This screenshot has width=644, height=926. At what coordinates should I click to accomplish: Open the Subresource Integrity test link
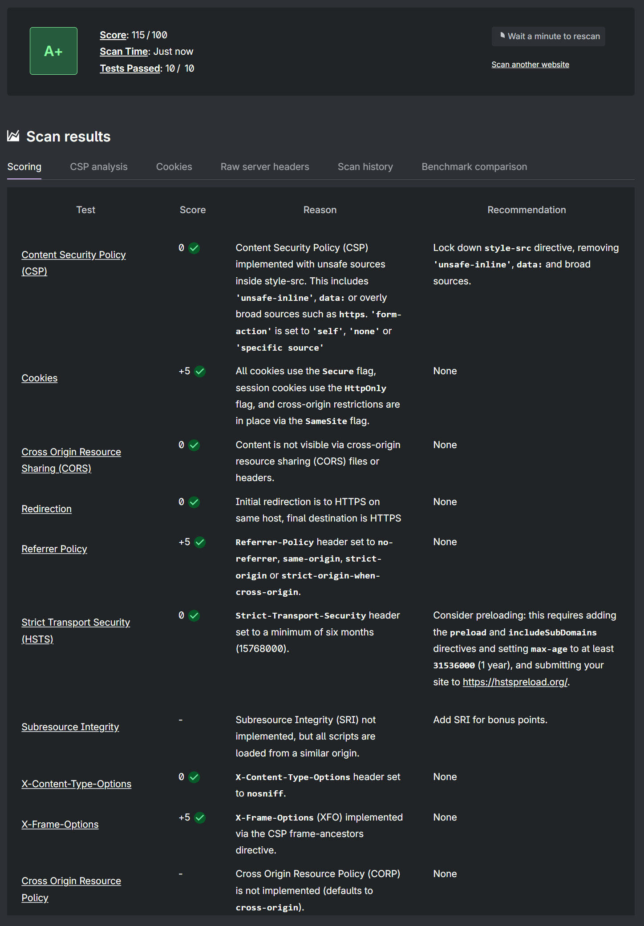point(70,727)
